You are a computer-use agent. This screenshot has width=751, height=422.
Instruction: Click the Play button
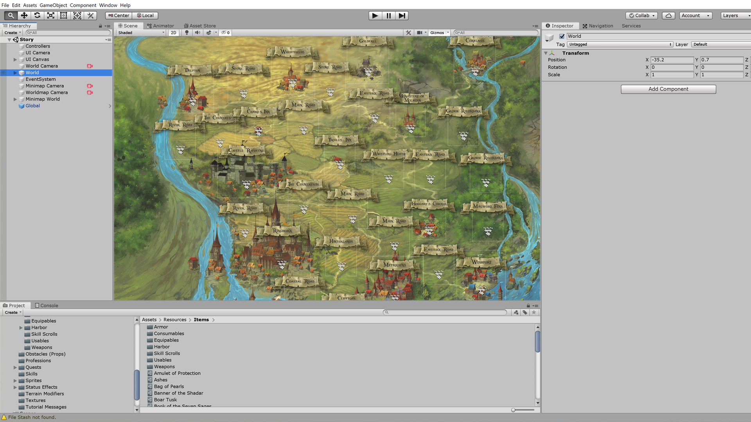[375, 16]
